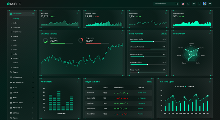Click the Apps sidebar icon
Image resolution: width=220 pixels, height=120 pixels.
(11, 98)
